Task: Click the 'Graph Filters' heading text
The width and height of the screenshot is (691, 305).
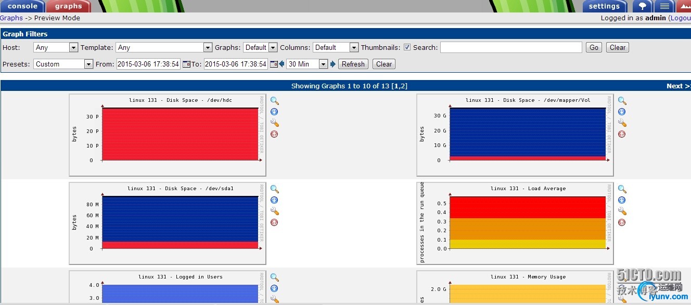Action: coord(25,34)
